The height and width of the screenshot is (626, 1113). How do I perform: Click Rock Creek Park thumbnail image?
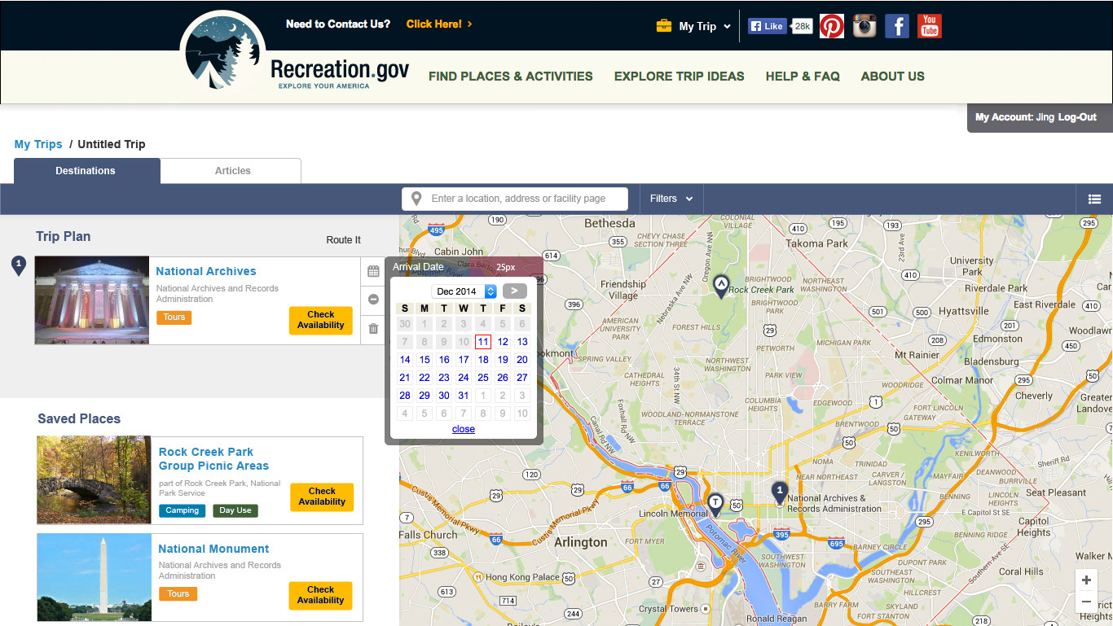94,480
